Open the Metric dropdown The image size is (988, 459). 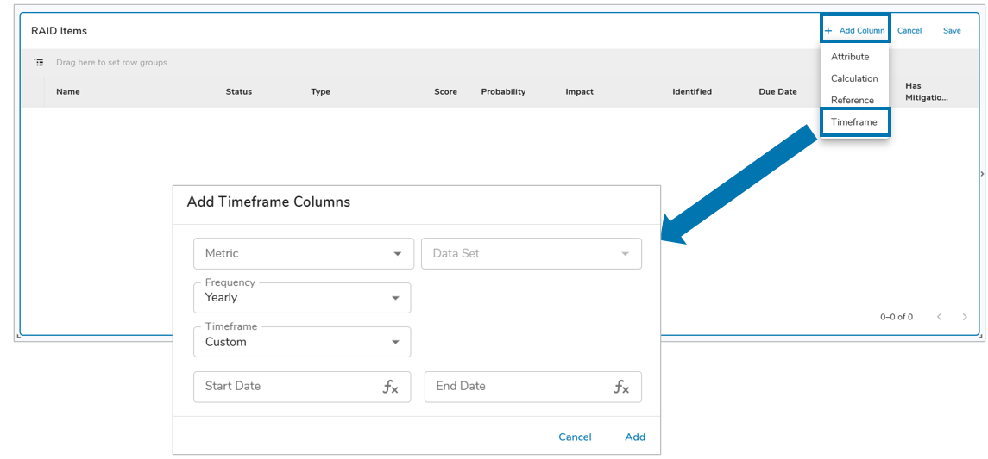303,254
